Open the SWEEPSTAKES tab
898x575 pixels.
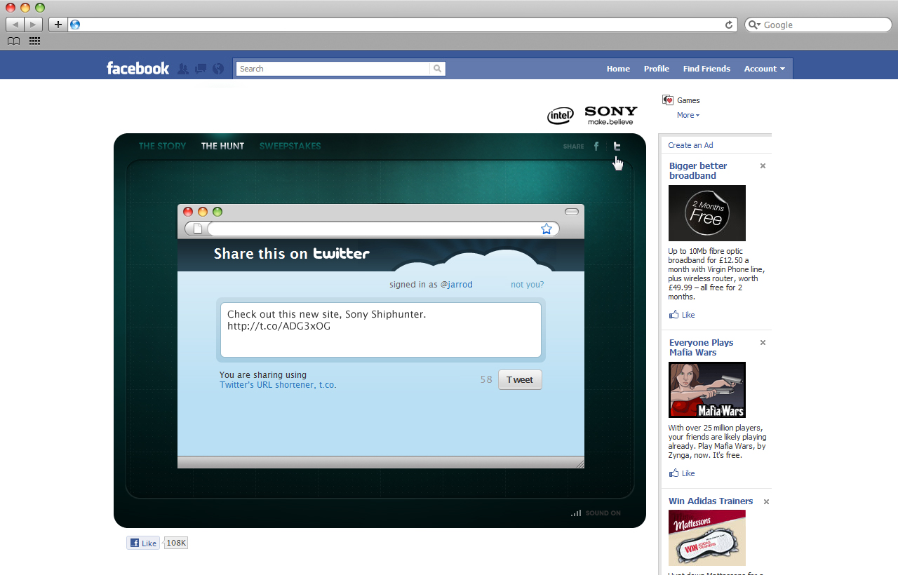290,146
